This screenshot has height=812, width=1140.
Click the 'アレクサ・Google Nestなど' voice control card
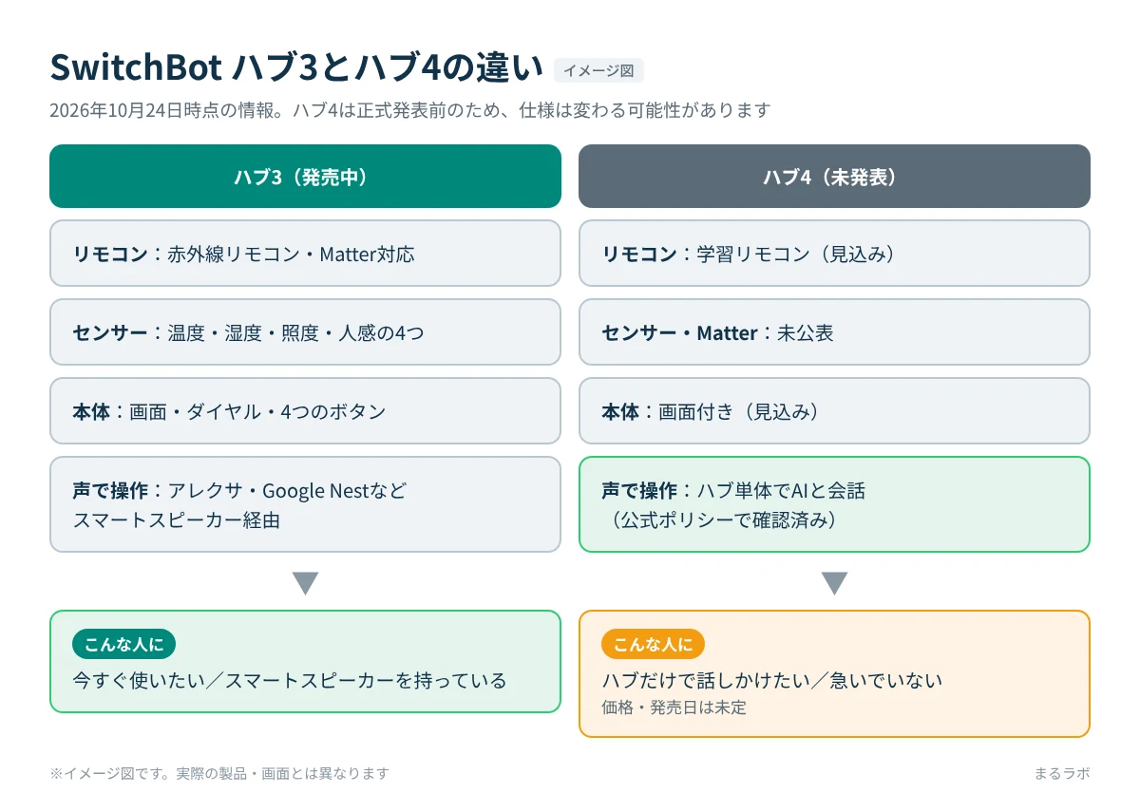[x=305, y=504]
